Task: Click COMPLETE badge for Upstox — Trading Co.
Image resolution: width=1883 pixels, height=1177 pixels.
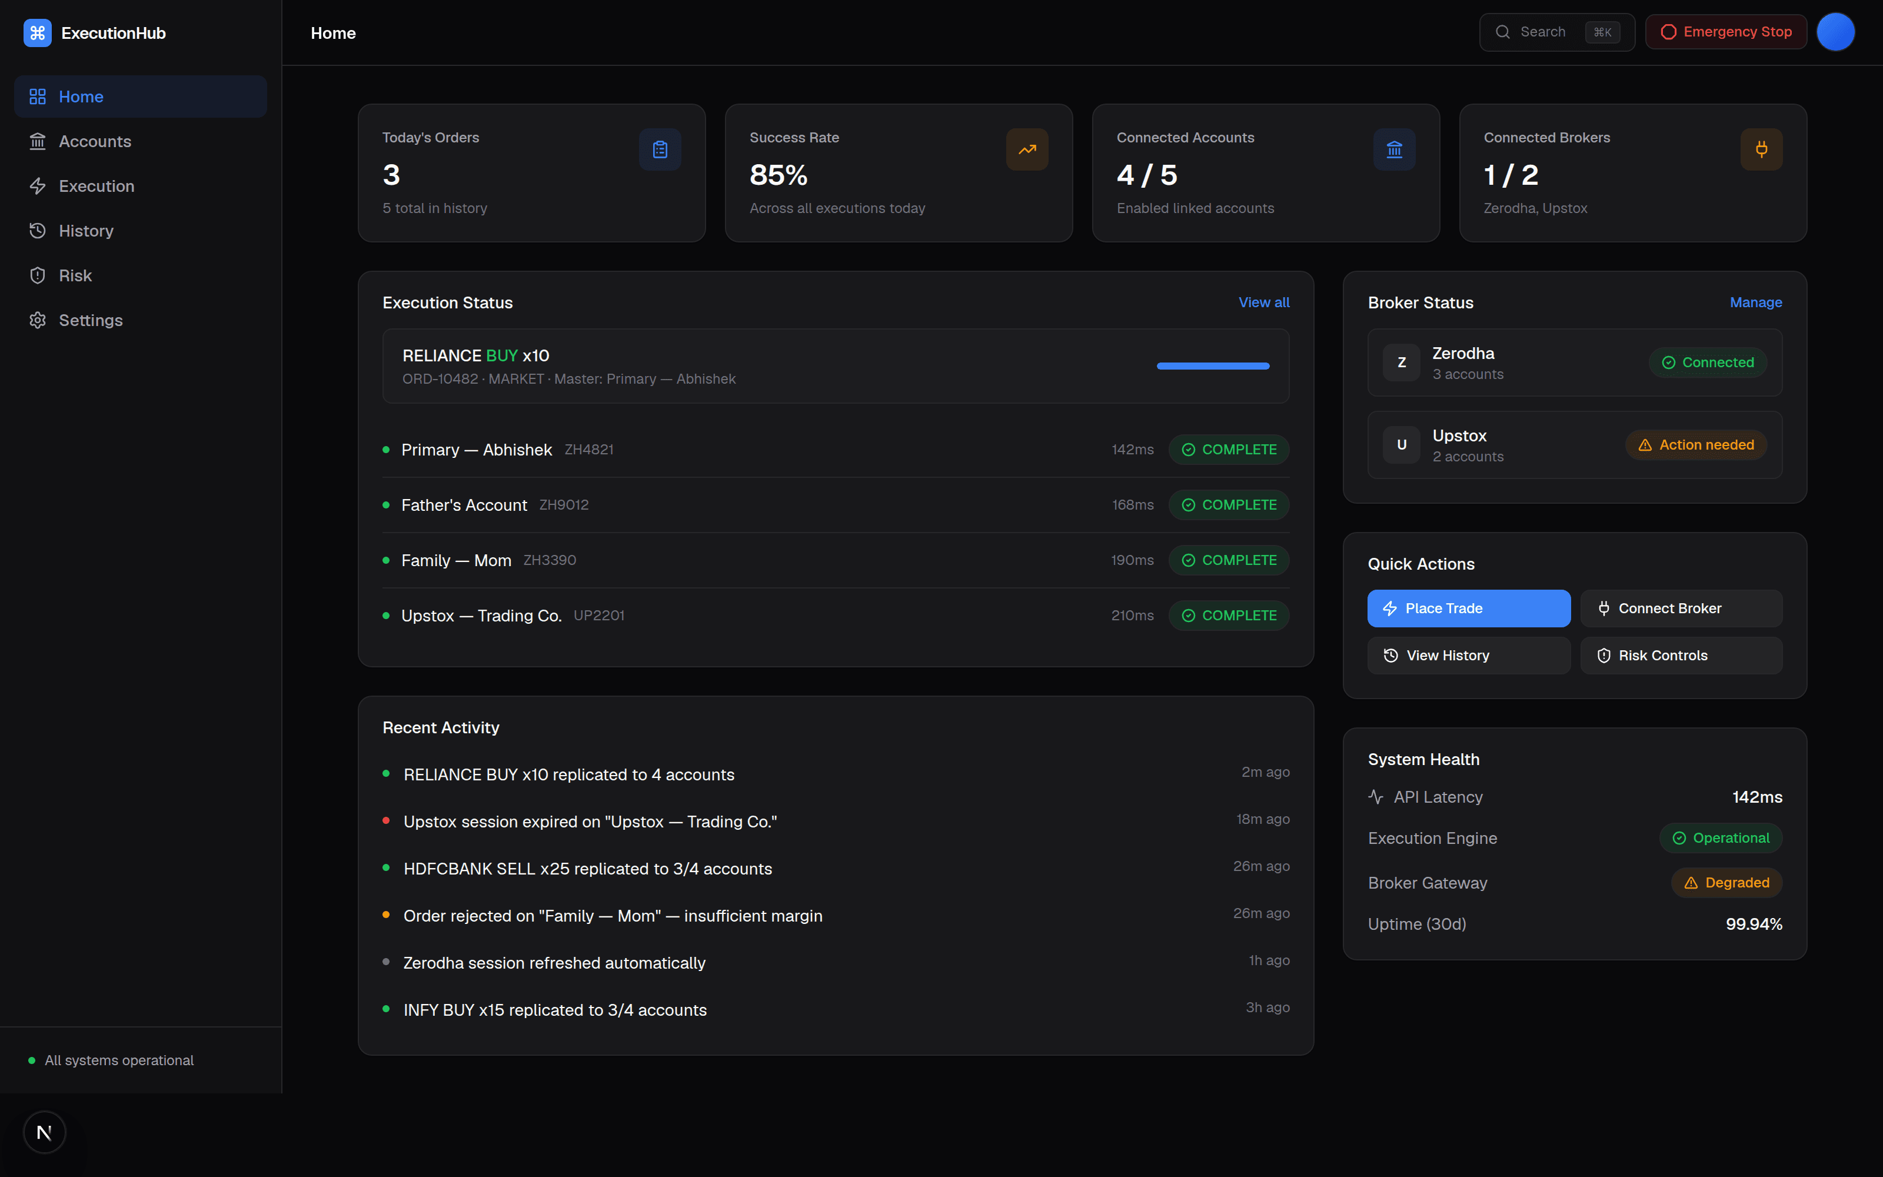Action: (1229, 615)
